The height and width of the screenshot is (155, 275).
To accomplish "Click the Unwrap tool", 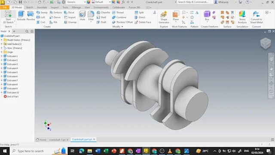I will click(70, 22).
